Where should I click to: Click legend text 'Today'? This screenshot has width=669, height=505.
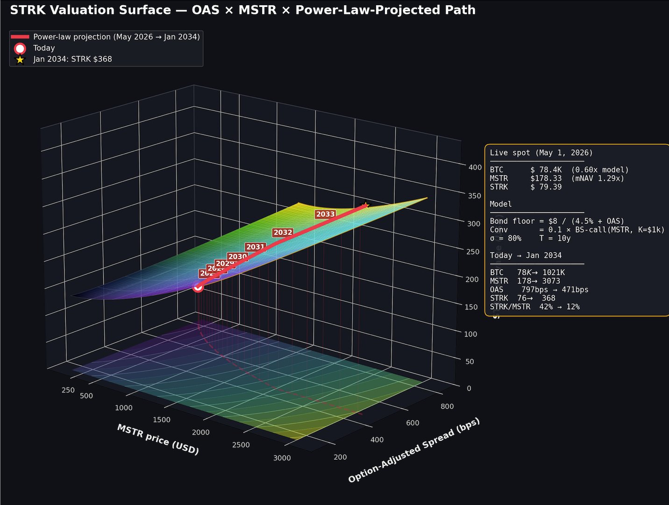coord(44,48)
